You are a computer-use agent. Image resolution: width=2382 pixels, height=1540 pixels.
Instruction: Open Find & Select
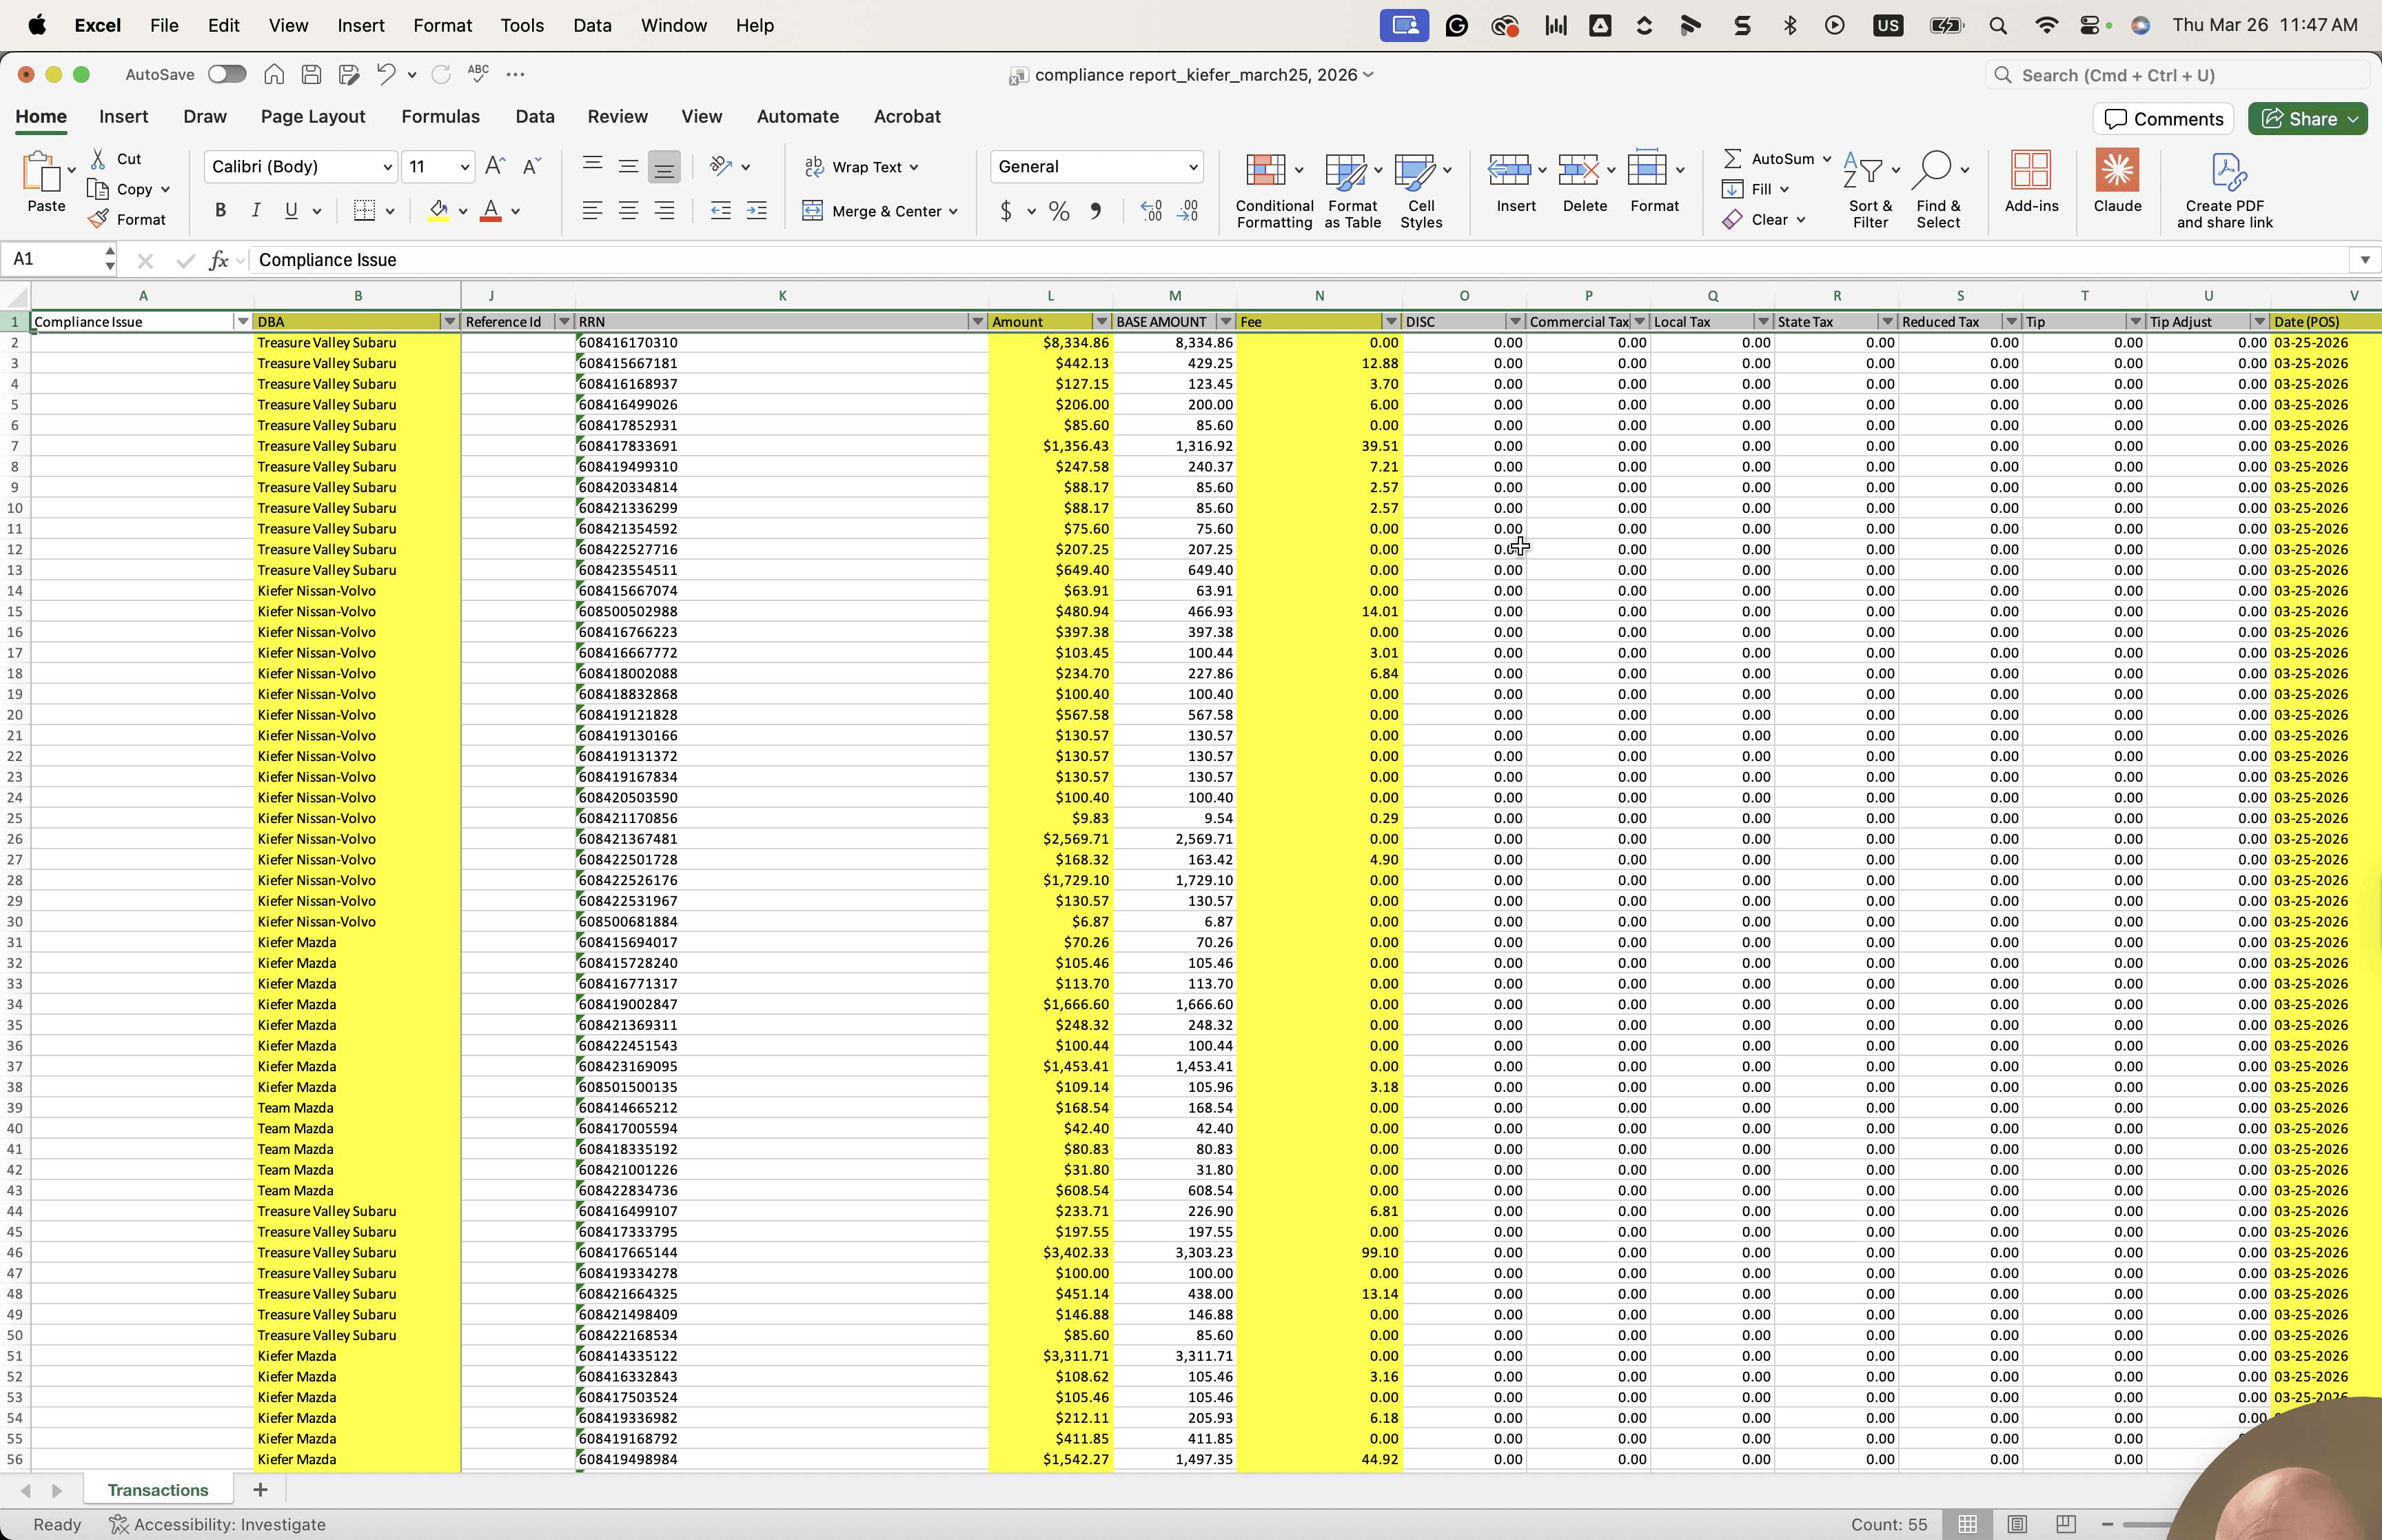tap(1938, 190)
